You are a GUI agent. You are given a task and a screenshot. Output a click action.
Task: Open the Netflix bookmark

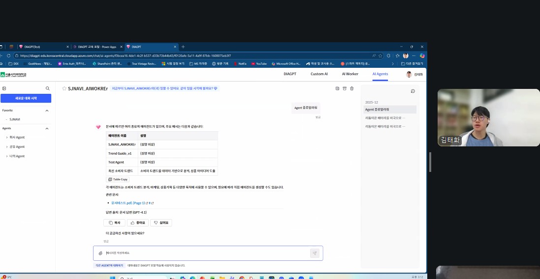[x=240, y=63]
